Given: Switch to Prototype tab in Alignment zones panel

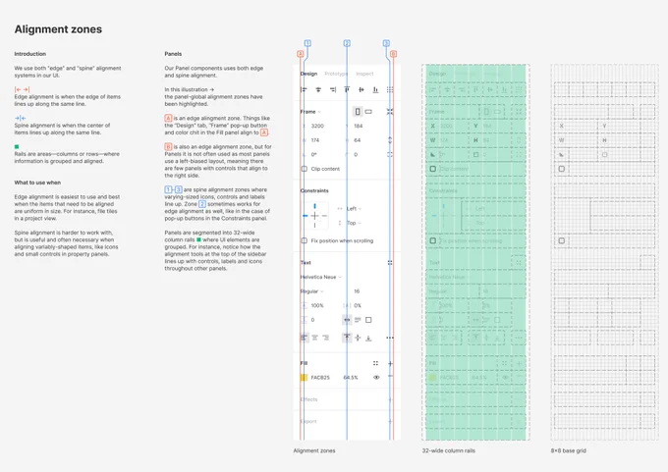Looking at the screenshot, I should (336, 74).
